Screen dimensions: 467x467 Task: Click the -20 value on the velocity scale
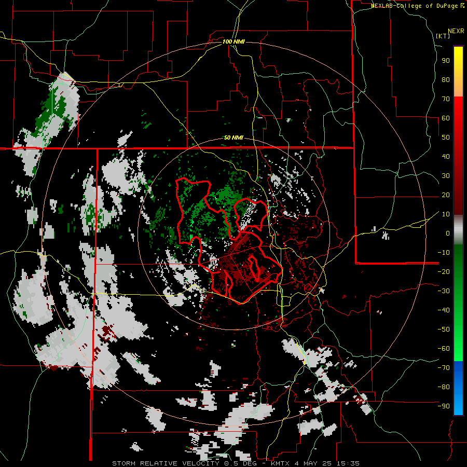point(444,271)
